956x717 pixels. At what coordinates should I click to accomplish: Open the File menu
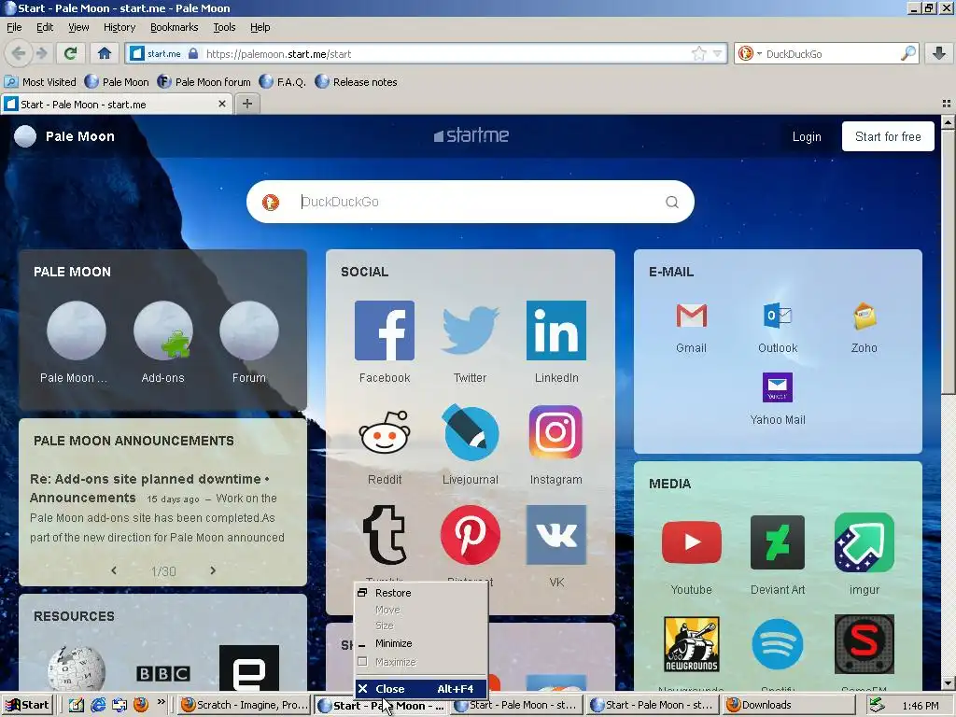click(x=14, y=27)
